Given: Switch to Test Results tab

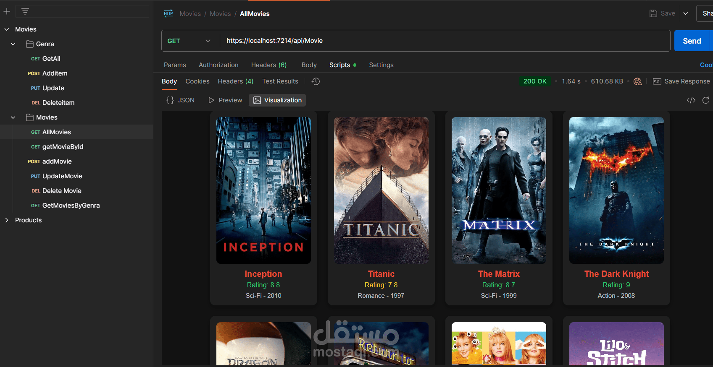Looking at the screenshot, I should [x=280, y=81].
